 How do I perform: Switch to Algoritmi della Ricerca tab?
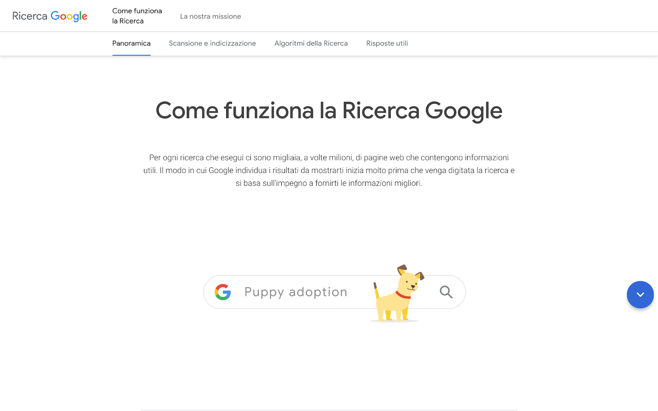[x=311, y=44]
